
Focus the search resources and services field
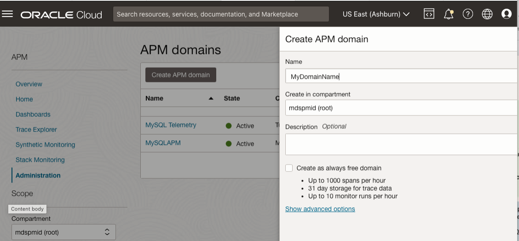pyautogui.click(x=221, y=14)
